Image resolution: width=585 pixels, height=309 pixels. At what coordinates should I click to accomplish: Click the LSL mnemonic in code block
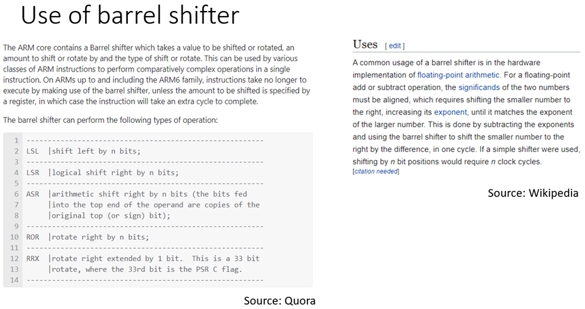(x=33, y=151)
